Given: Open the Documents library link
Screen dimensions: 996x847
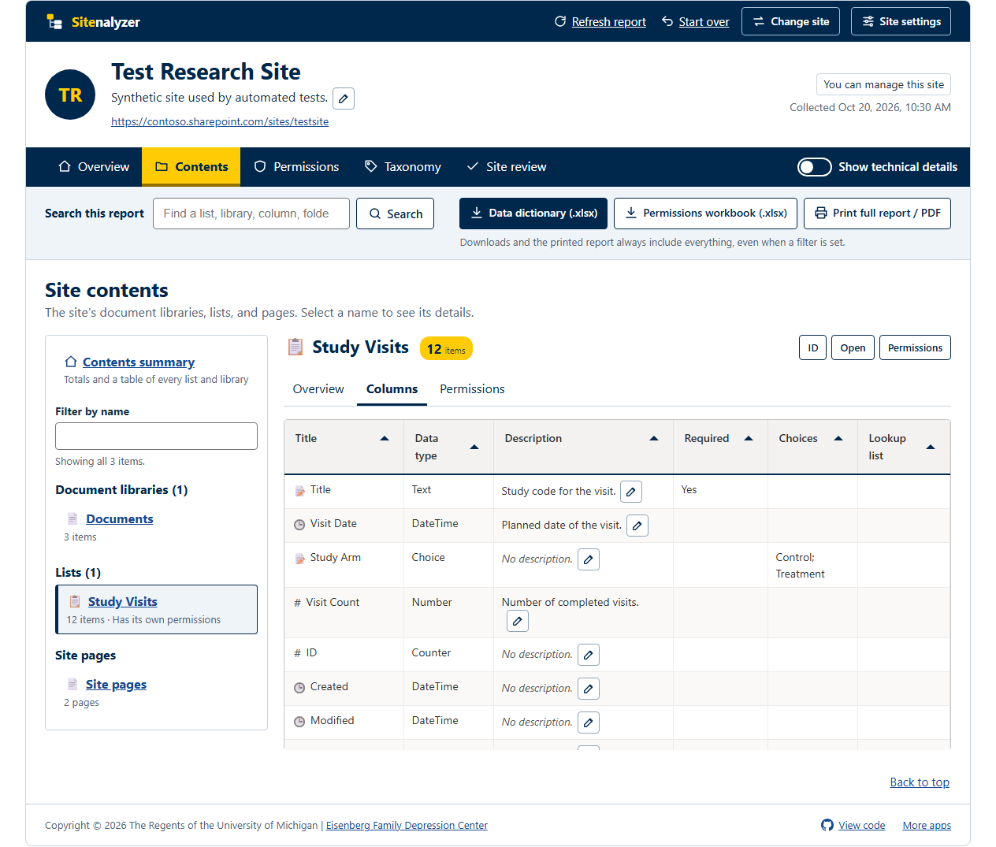Looking at the screenshot, I should [120, 518].
